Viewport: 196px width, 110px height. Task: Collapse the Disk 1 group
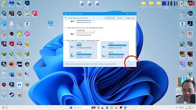64,28
